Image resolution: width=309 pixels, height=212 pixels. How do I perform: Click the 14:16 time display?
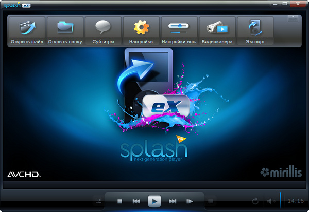[296, 201]
